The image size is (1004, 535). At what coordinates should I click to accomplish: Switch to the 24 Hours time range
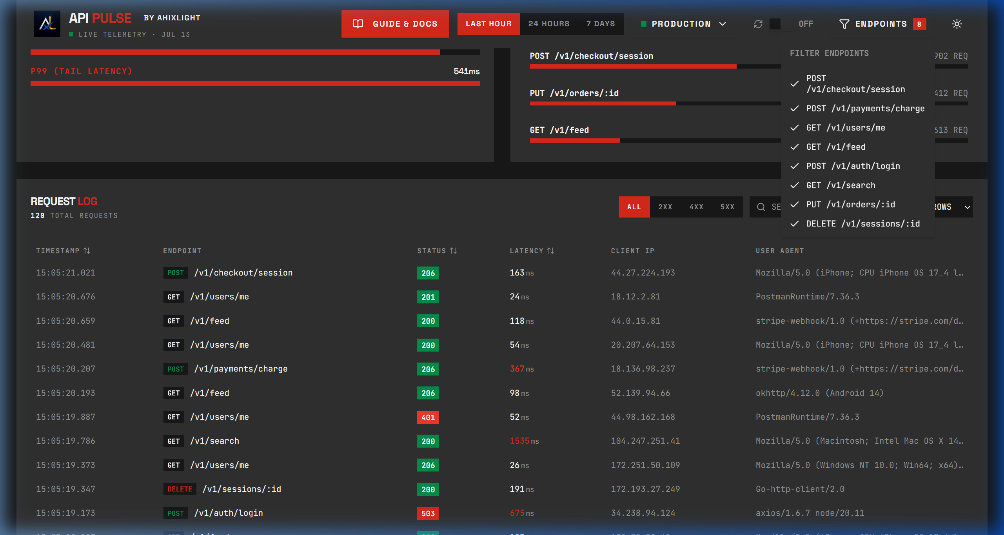(x=549, y=24)
